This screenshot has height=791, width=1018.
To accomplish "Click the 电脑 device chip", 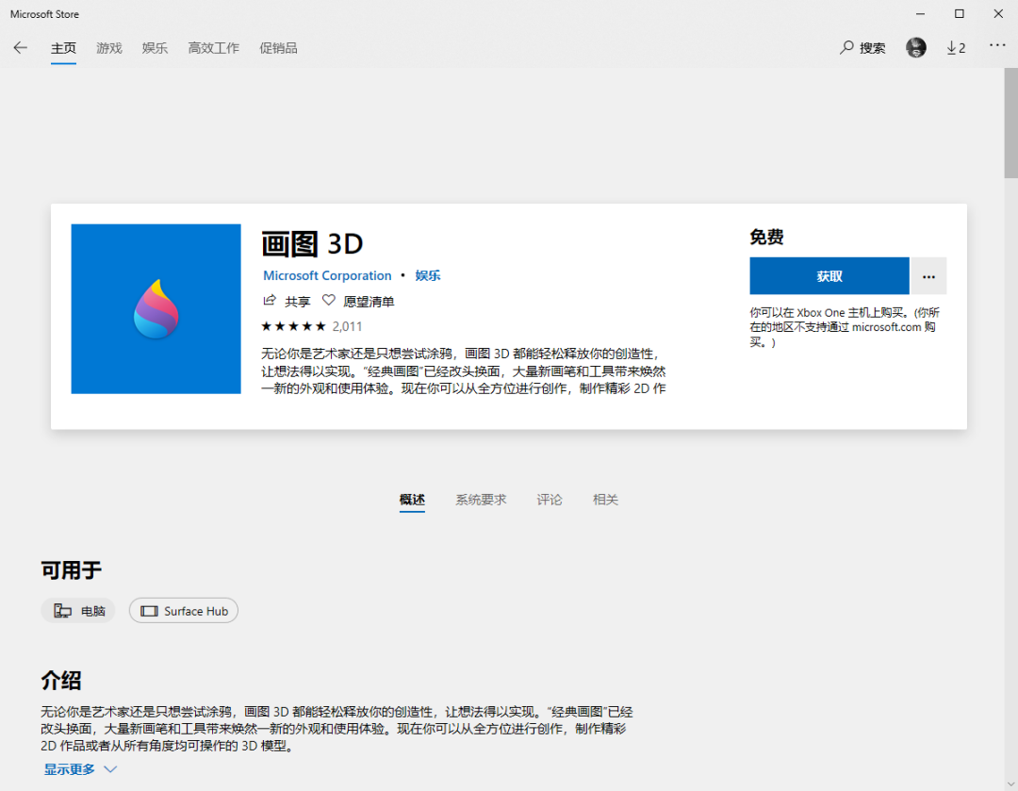I will 78,611.
